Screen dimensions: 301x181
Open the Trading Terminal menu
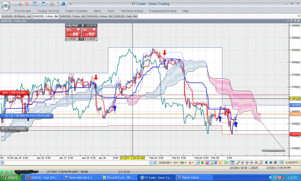tap(48, 11)
